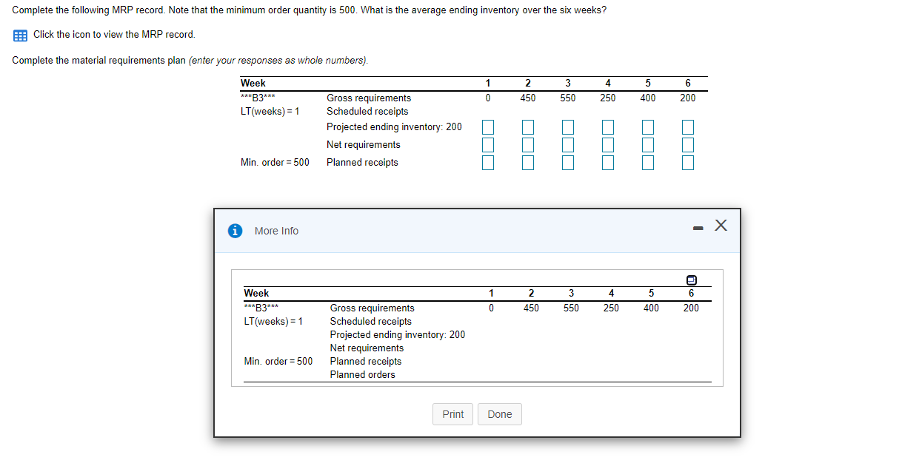The height and width of the screenshot is (463, 902).
Task: Click the Projected ending inventory box for week 3
Action: click(568, 126)
